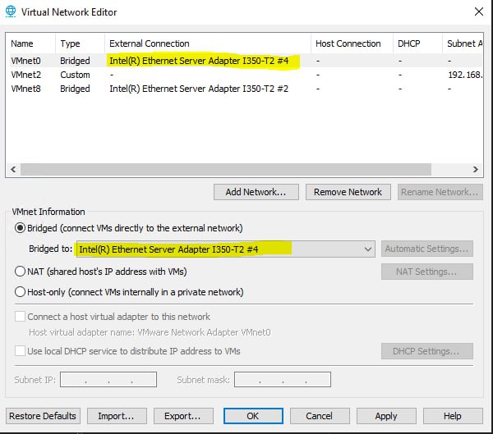
Task: Choose the Host-only radio option
Action: 20,292
